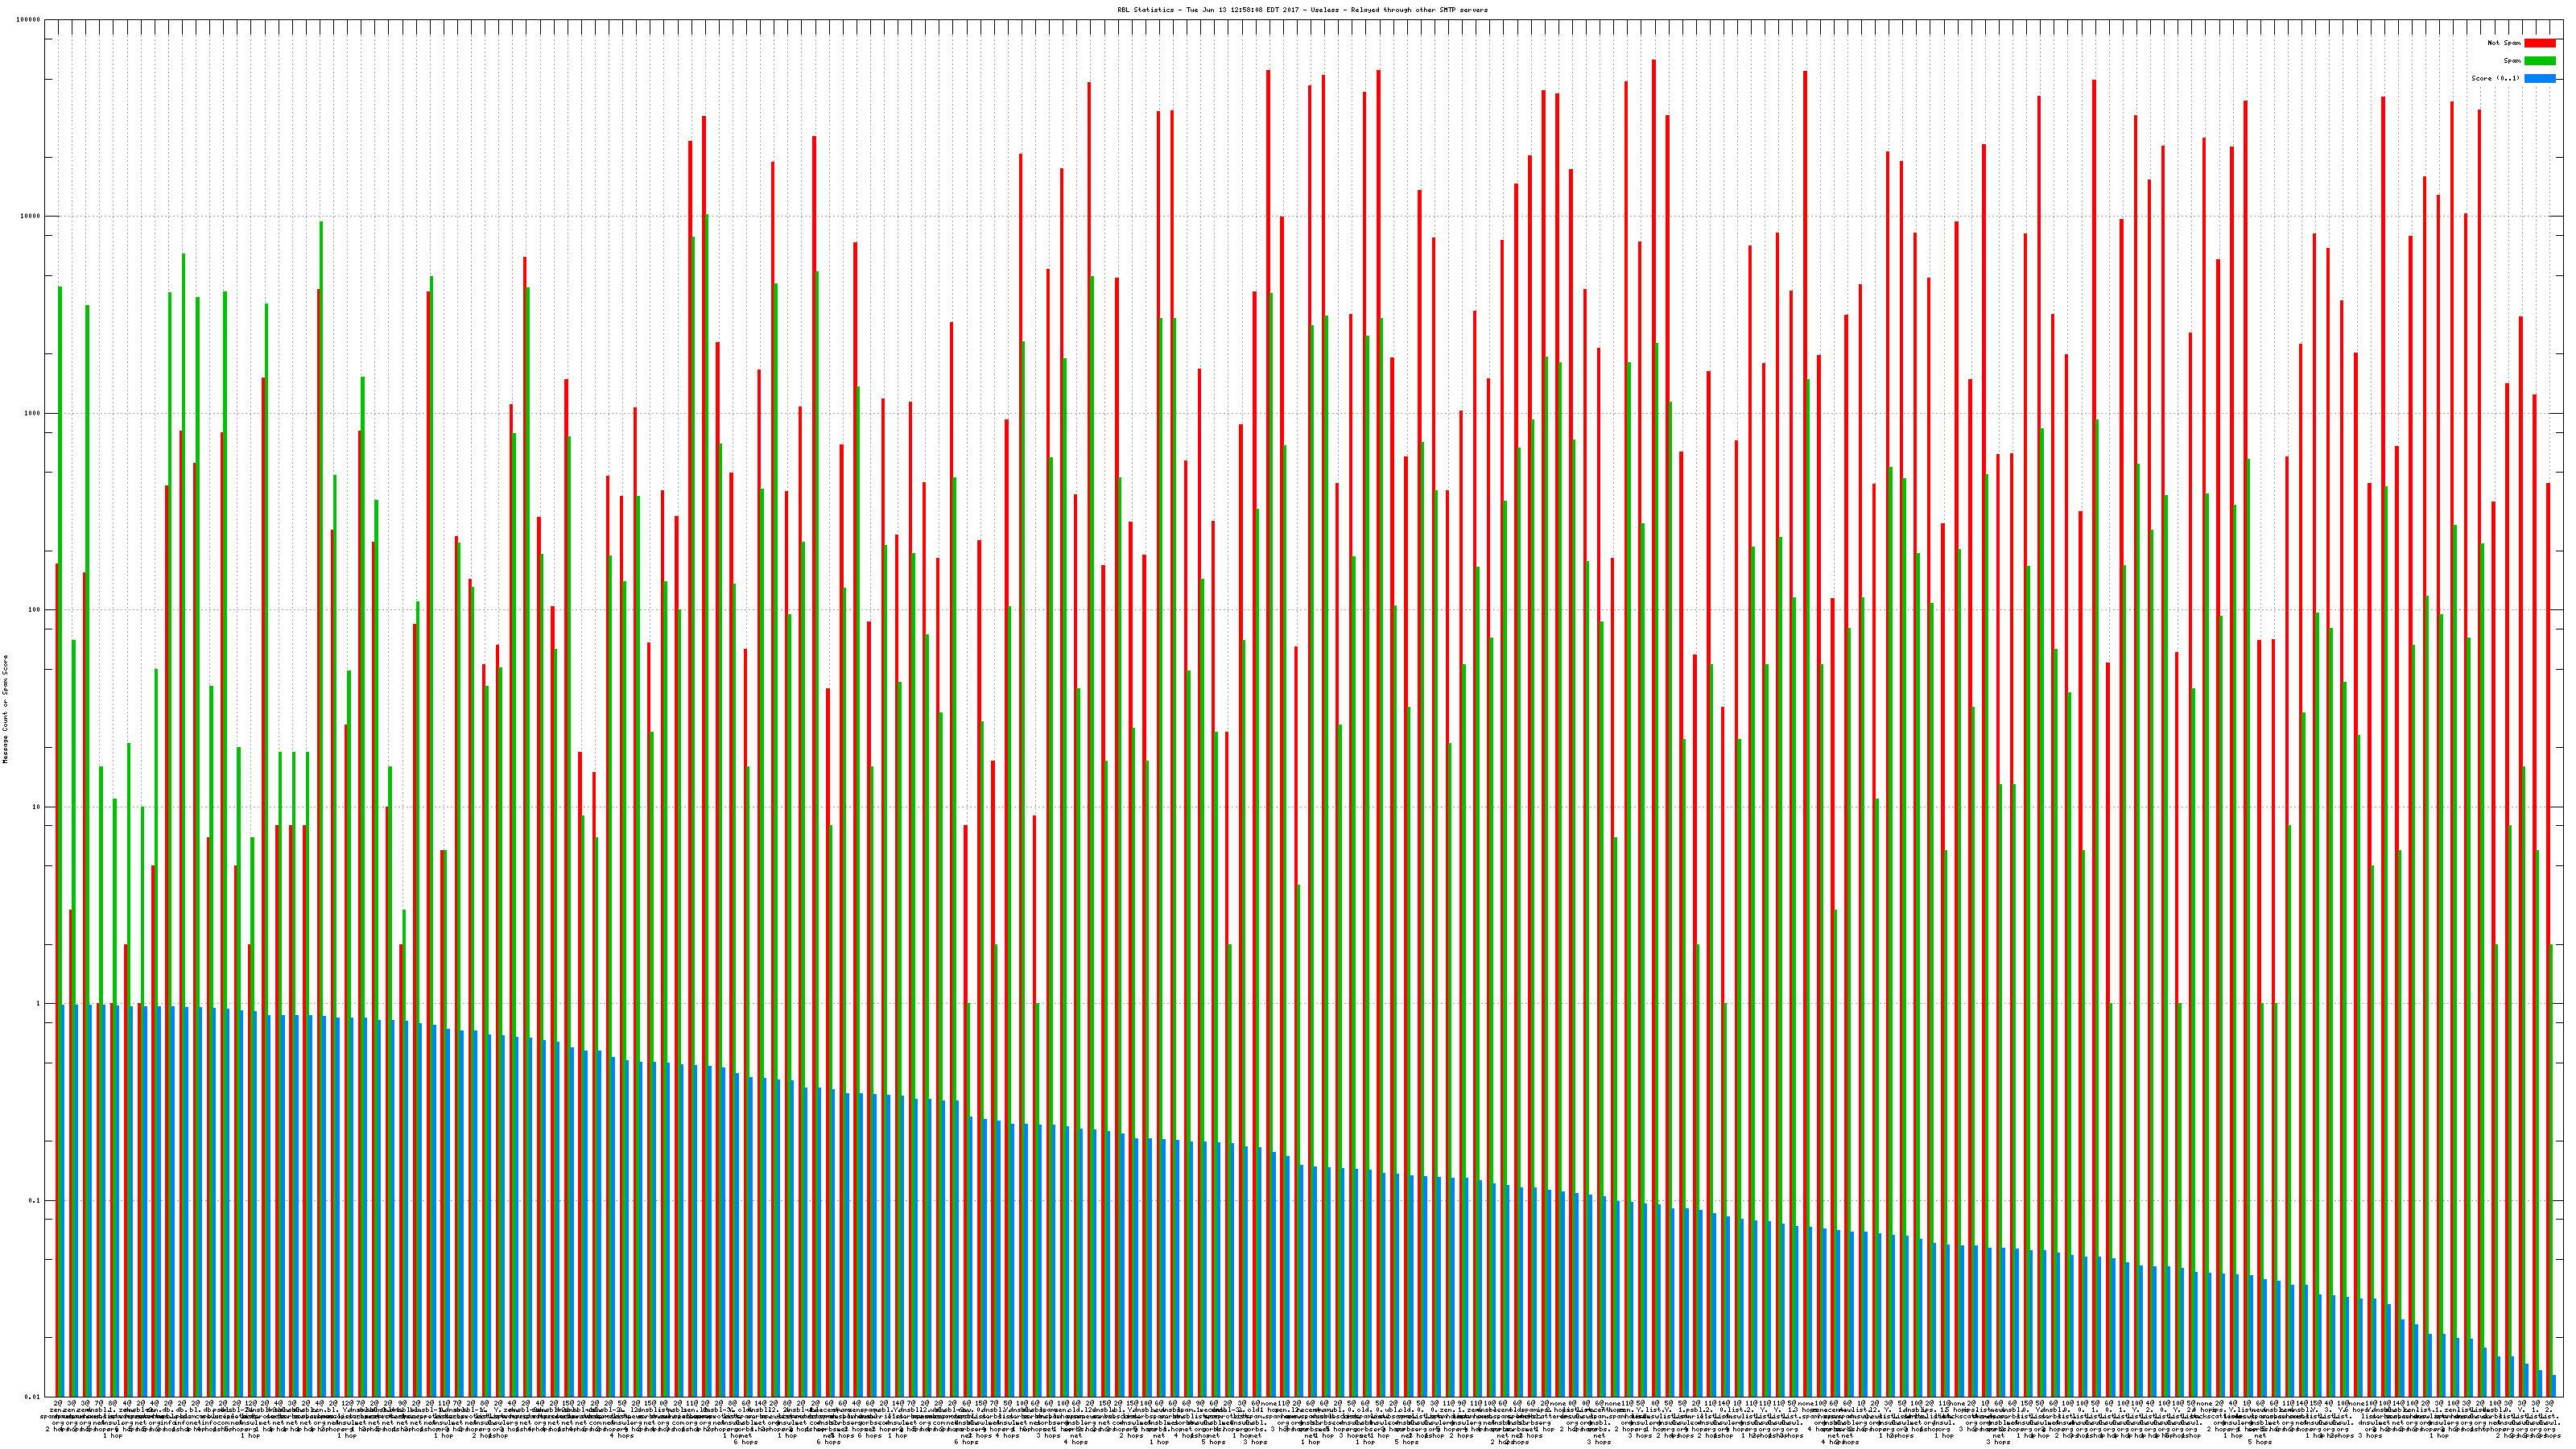Click the first blue score bar at left
Image resolution: width=2576 pixels, height=1449 pixels.
tap(63, 1200)
